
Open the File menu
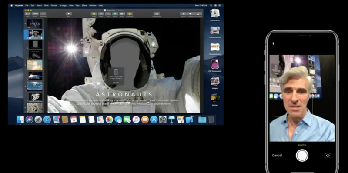pyautogui.click(x=27, y=5)
